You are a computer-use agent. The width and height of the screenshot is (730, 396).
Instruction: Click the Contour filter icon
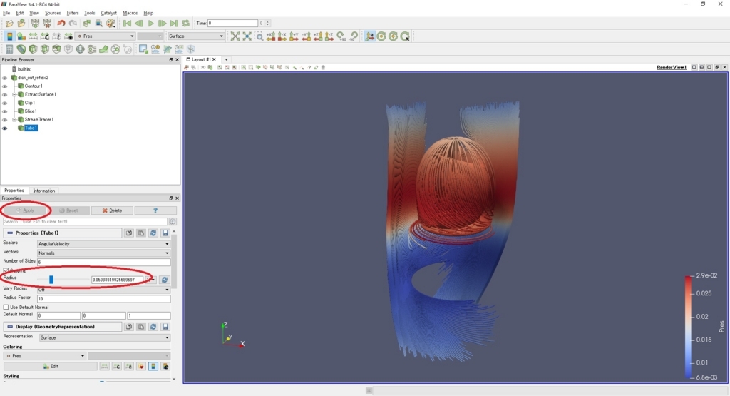coord(21,49)
